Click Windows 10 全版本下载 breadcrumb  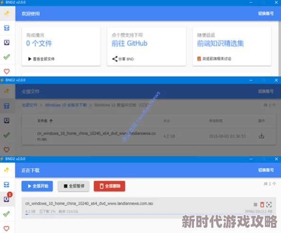tap(66, 105)
